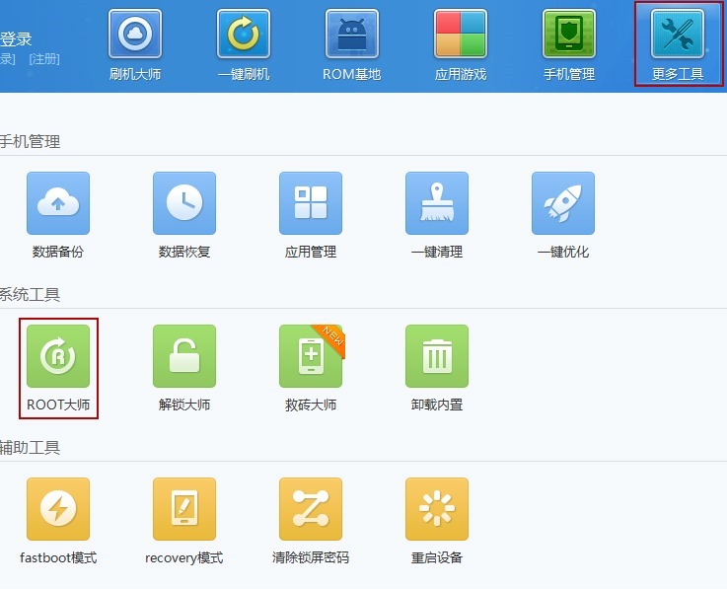Click the 卸载内置 label
The height and width of the screenshot is (589, 727).
point(437,405)
